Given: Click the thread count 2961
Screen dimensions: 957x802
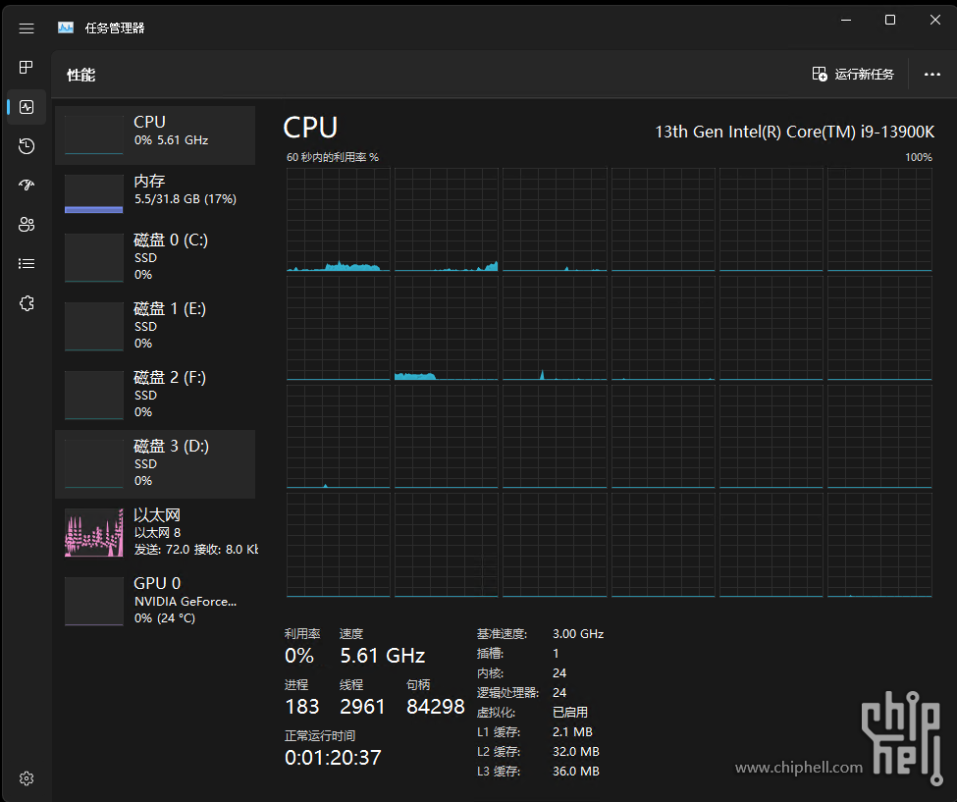Looking at the screenshot, I should [362, 707].
